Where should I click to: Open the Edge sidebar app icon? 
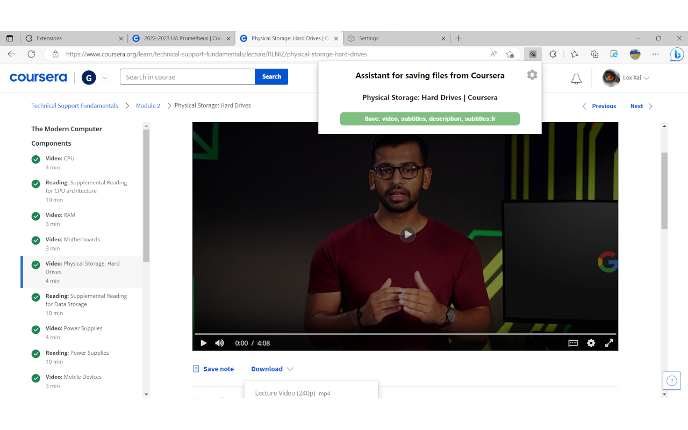[x=614, y=54]
